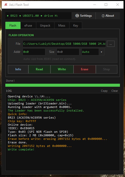Image resolution: width=125 pixels, height=177 pixels.
Task: Click the 'Flash size: 2 MB' log line
Action: pyautogui.click(x=41, y=135)
